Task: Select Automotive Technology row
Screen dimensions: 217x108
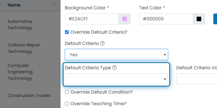Action: [x=30, y=25]
